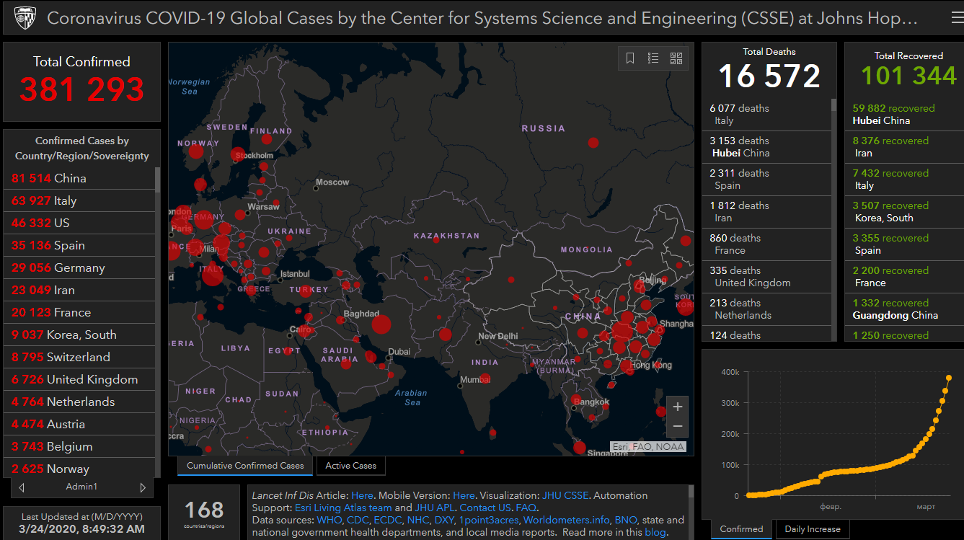Open the map bookmarks icon
Image resolution: width=964 pixels, height=540 pixels.
tap(630, 58)
